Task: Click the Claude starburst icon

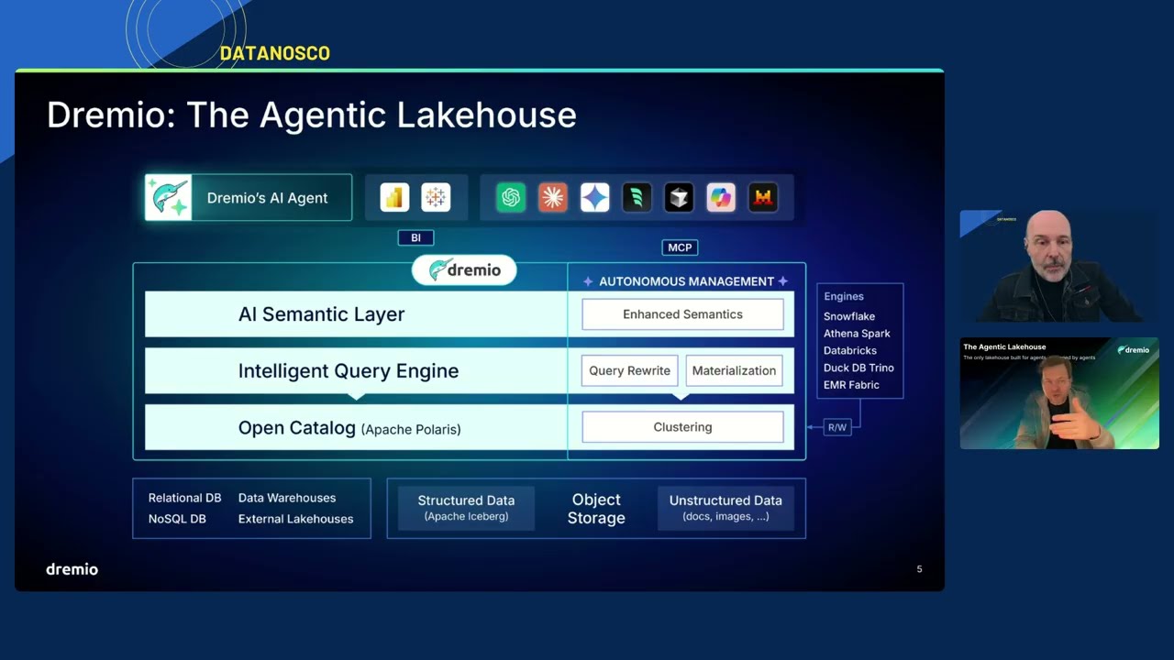Action: pyautogui.click(x=553, y=197)
